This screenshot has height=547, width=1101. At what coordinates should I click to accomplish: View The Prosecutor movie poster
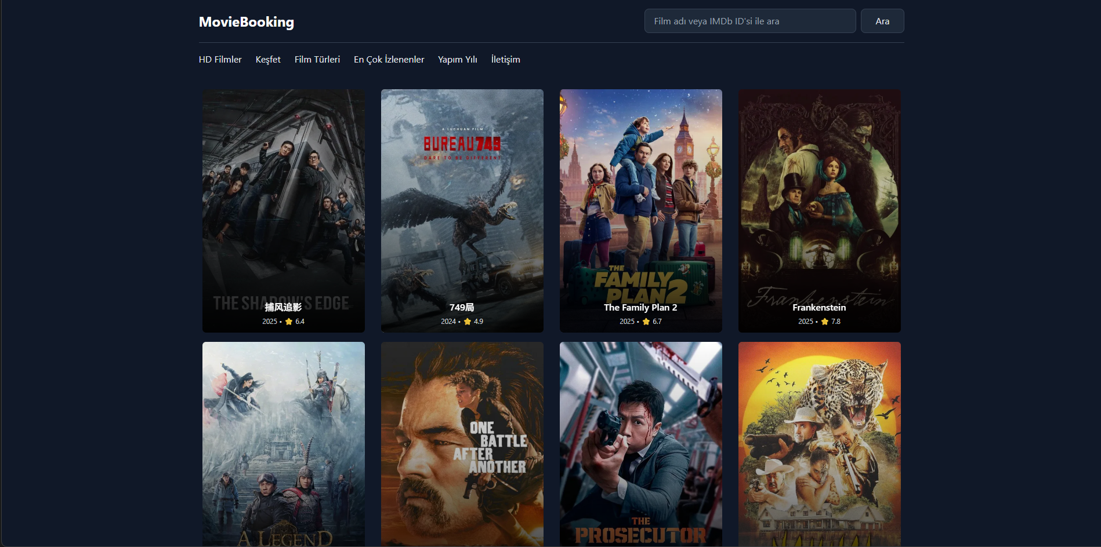pos(640,443)
